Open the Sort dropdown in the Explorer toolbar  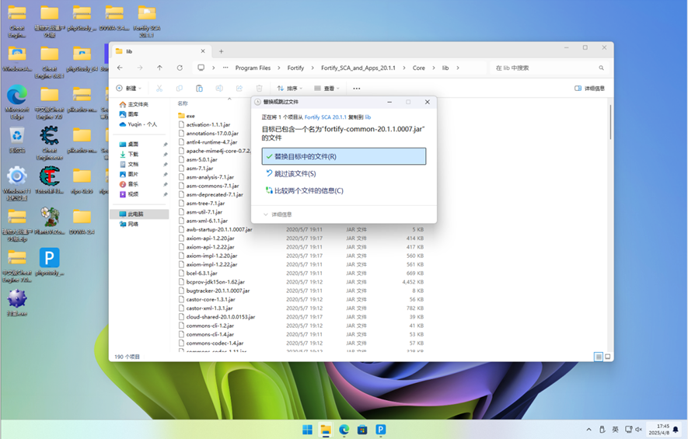[x=290, y=88]
